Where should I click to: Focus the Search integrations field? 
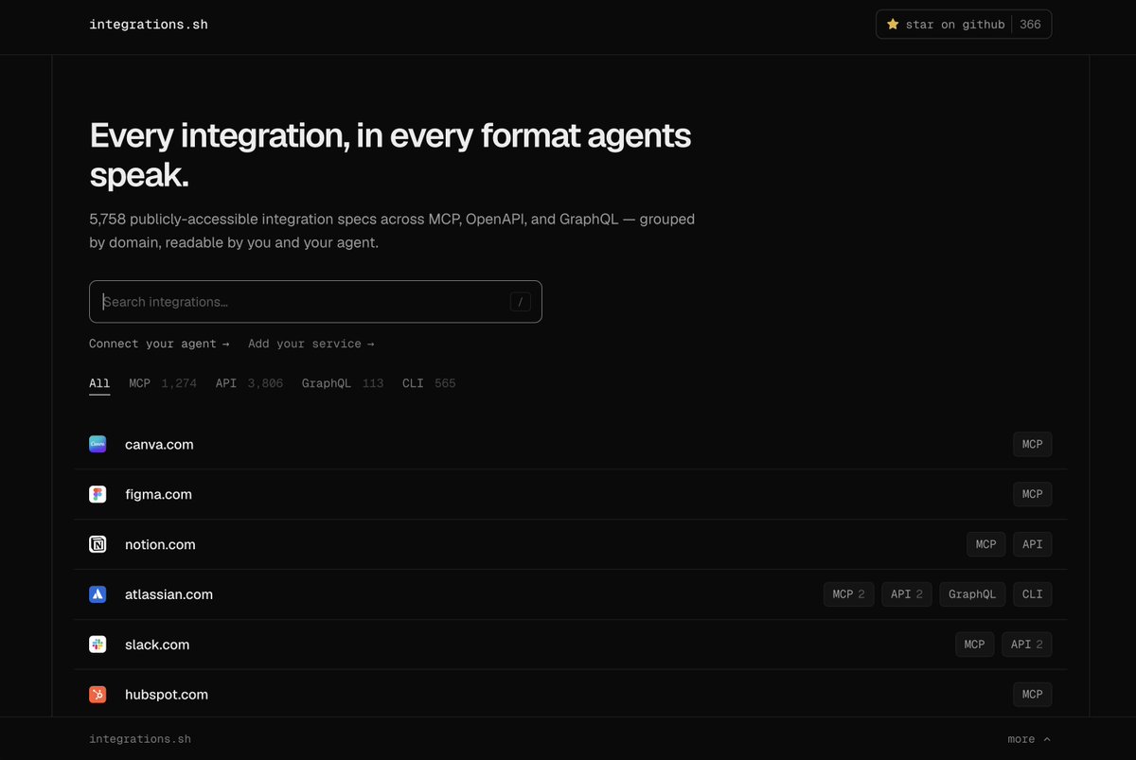315,302
